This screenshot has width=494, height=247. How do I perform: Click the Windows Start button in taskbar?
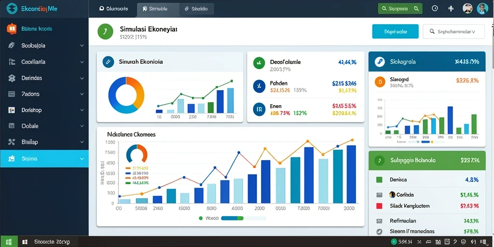coord(9,242)
